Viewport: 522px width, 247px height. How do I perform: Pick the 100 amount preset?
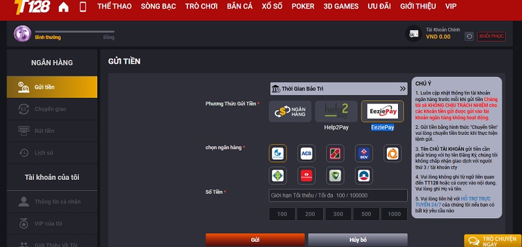coord(282,214)
